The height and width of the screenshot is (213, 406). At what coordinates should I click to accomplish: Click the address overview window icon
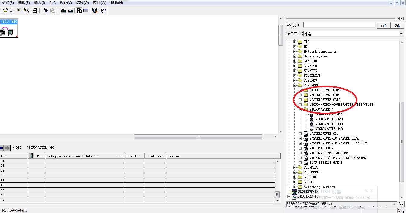pos(86,10)
